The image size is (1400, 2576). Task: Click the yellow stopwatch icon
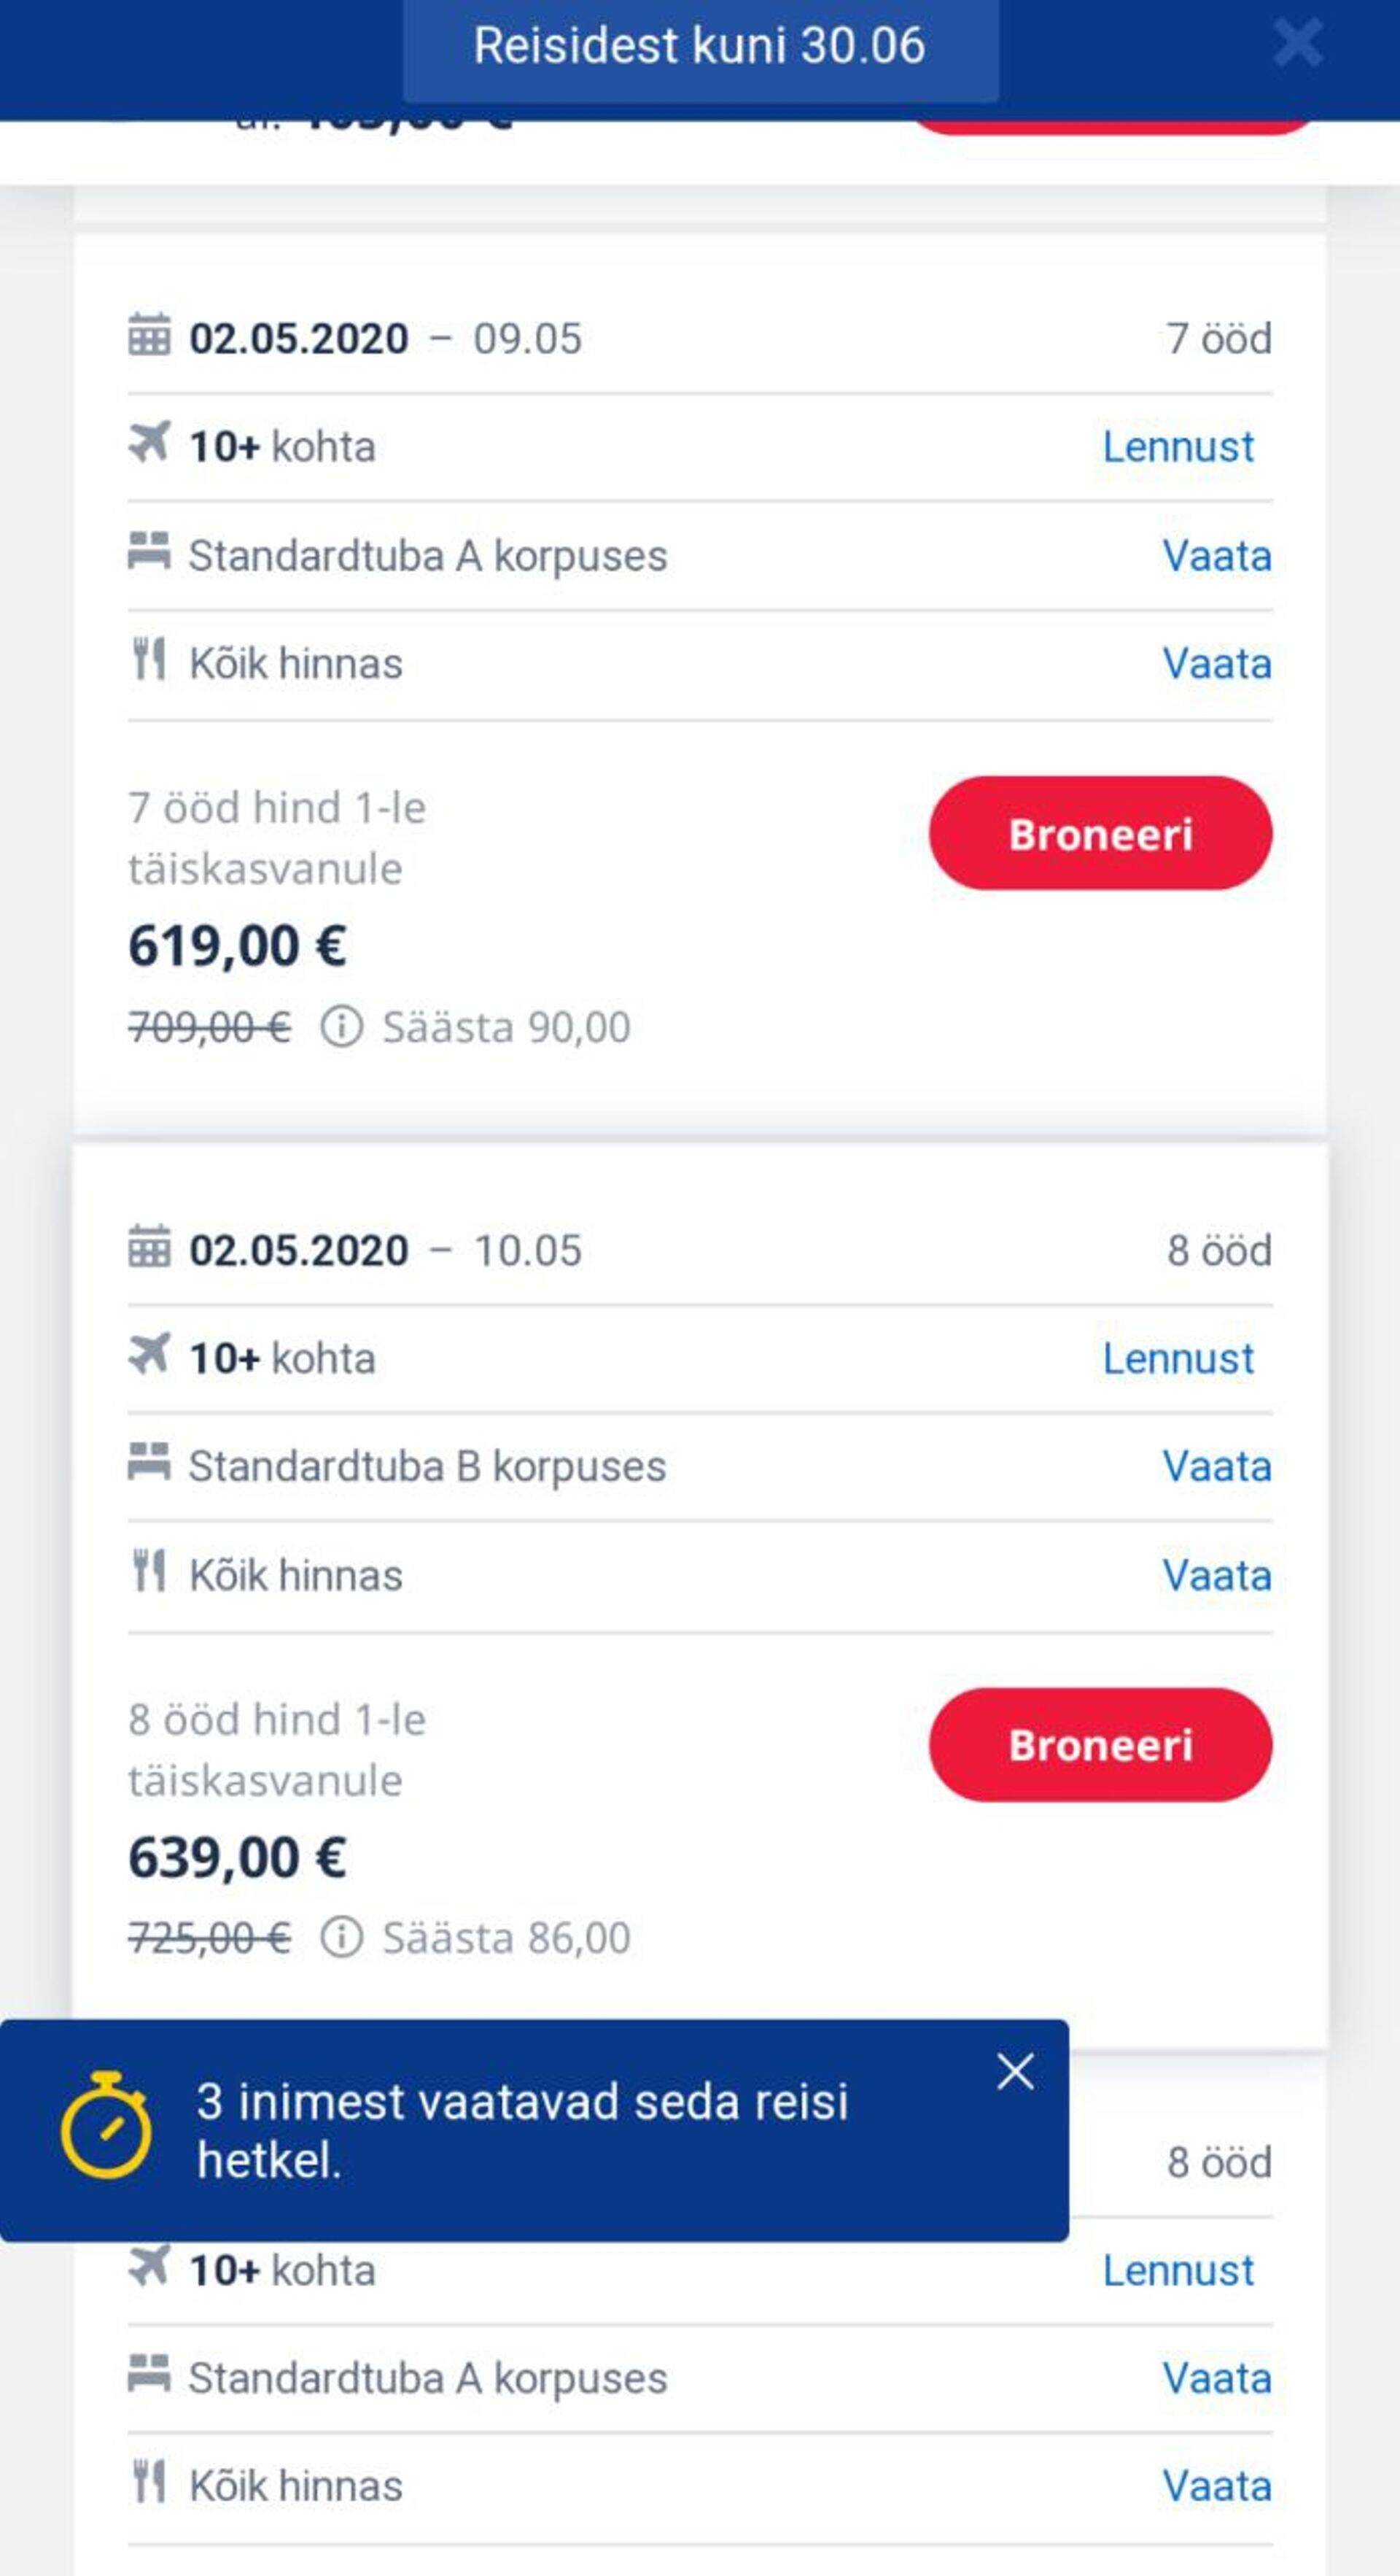coord(106,2126)
